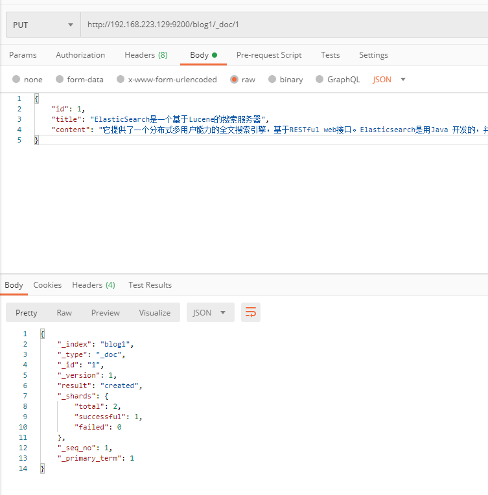Select the none body option
The height and width of the screenshot is (495, 488).
coord(16,79)
